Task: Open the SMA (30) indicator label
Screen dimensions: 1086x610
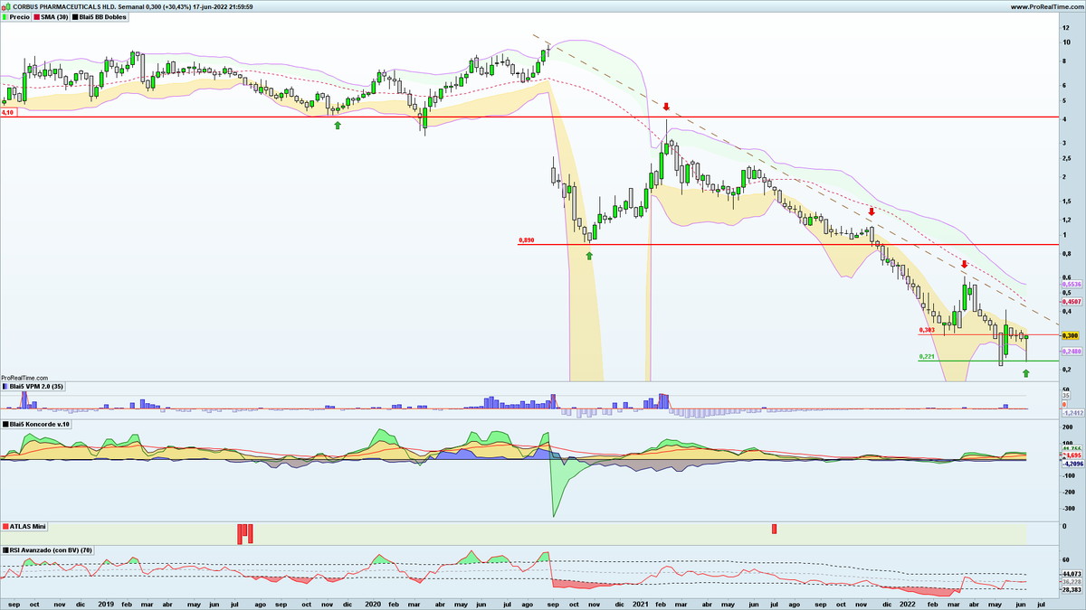Action: point(55,16)
